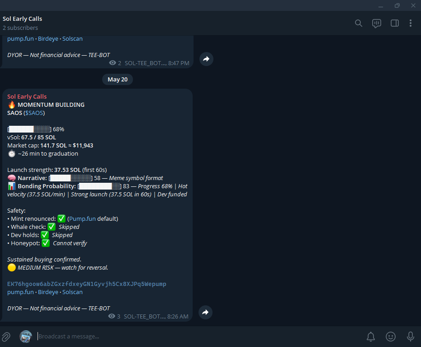Image resolution: width=421 pixels, height=347 pixels.
Task: Open pump.fun link in upper message
Action: pyautogui.click(x=20, y=38)
